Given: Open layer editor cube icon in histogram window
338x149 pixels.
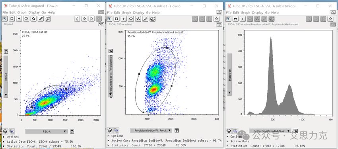Looking at the screenshot, I should [x=229, y=131].
